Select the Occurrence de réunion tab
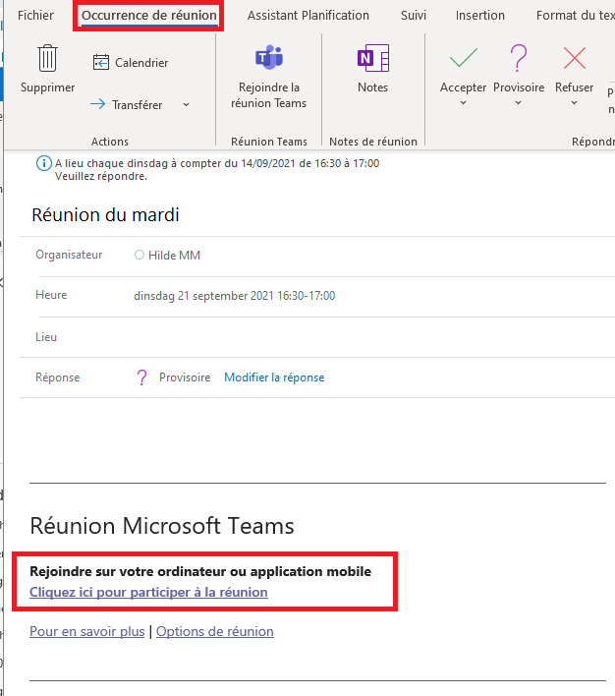 tap(149, 16)
